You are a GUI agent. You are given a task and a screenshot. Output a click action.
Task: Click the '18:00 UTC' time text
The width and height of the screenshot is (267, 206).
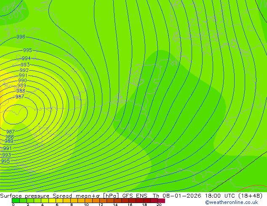pos(220,196)
